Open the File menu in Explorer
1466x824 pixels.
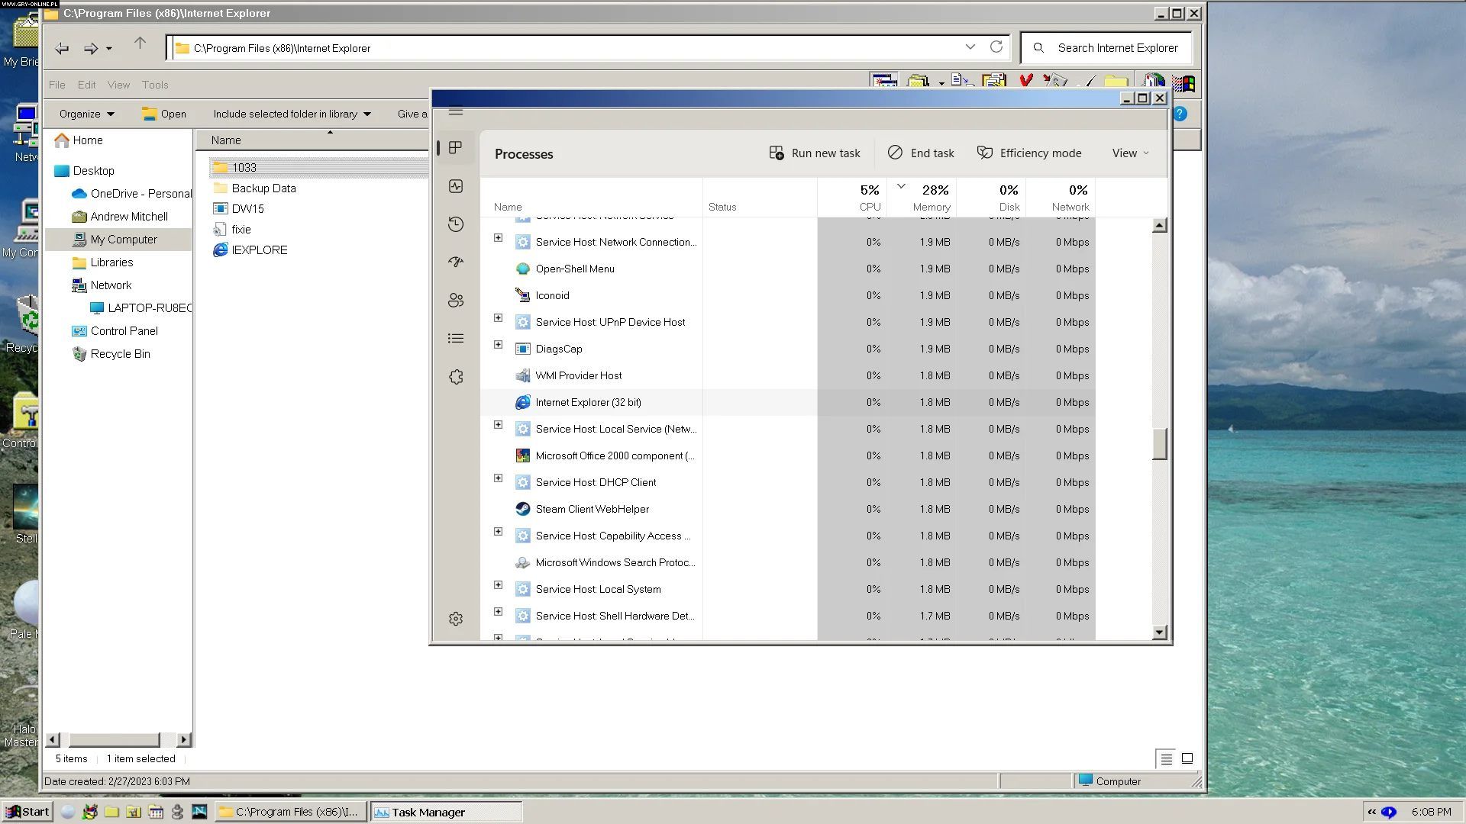coord(57,85)
